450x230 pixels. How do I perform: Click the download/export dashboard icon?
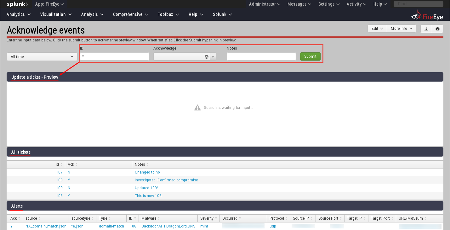pyautogui.click(x=426, y=29)
